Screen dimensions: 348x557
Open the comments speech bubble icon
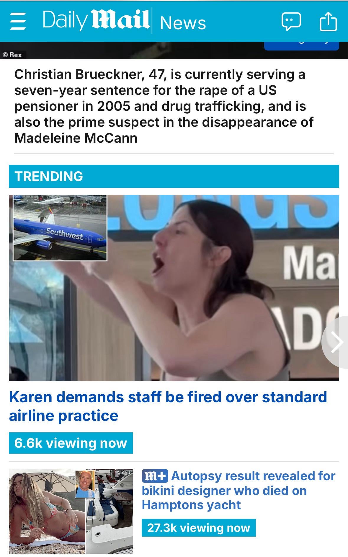pos(291,21)
